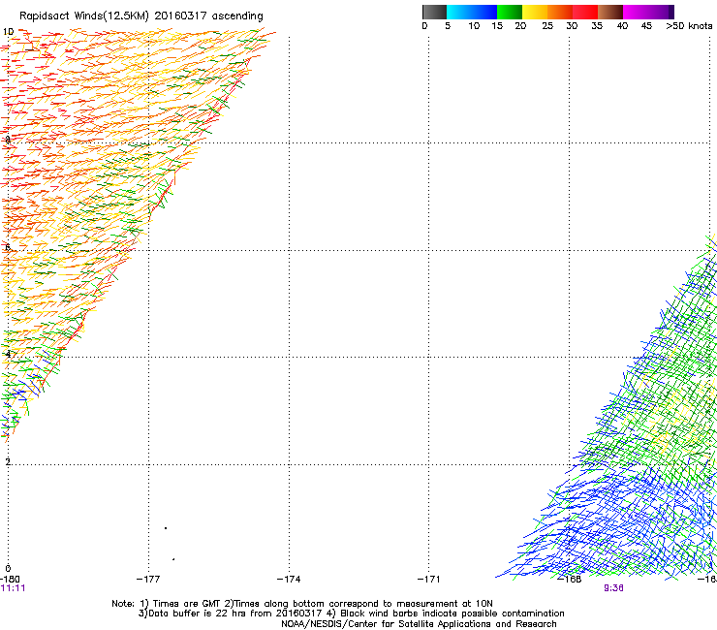
Task: Click the '35' label under the color bar
Action: tap(597, 26)
